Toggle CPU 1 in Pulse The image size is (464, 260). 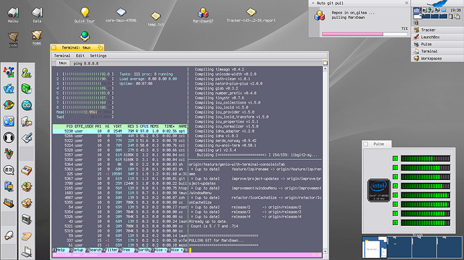pyautogui.click(x=395, y=159)
